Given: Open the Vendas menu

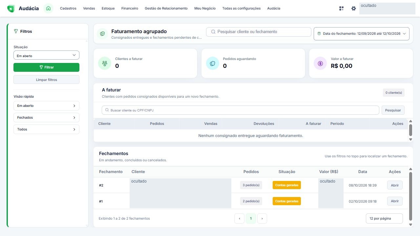Looking at the screenshot, I should click(x=89, y=9).
